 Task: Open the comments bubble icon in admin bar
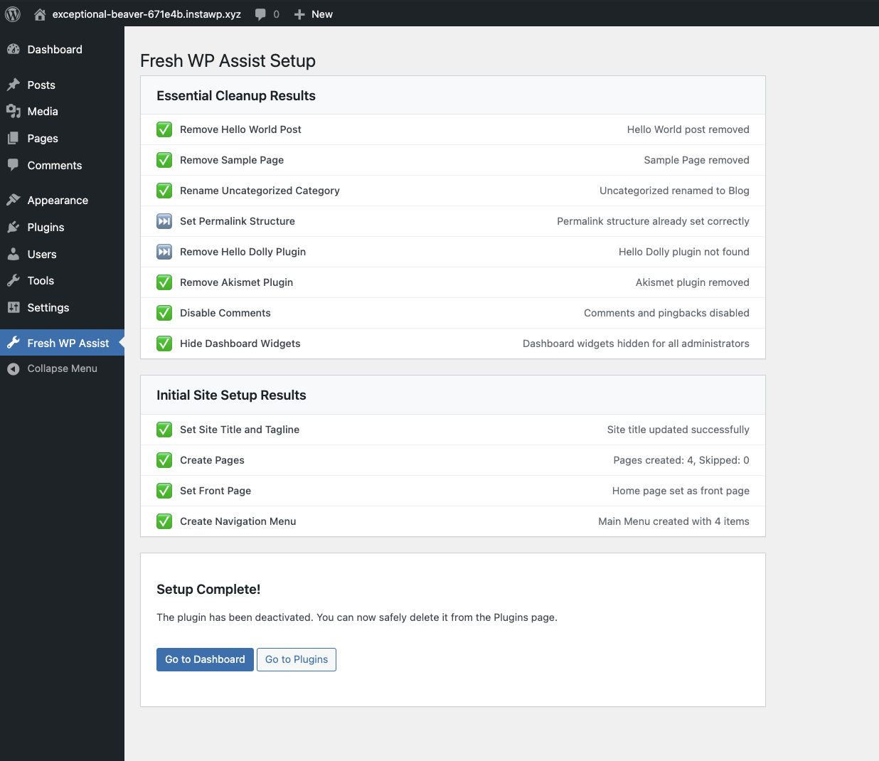261,14
